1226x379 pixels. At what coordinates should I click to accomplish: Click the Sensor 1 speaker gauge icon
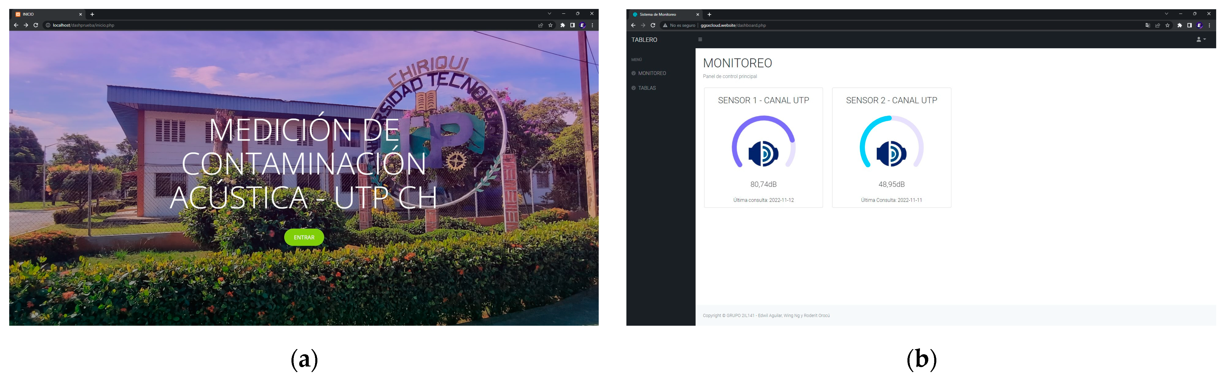click(763, 153)
